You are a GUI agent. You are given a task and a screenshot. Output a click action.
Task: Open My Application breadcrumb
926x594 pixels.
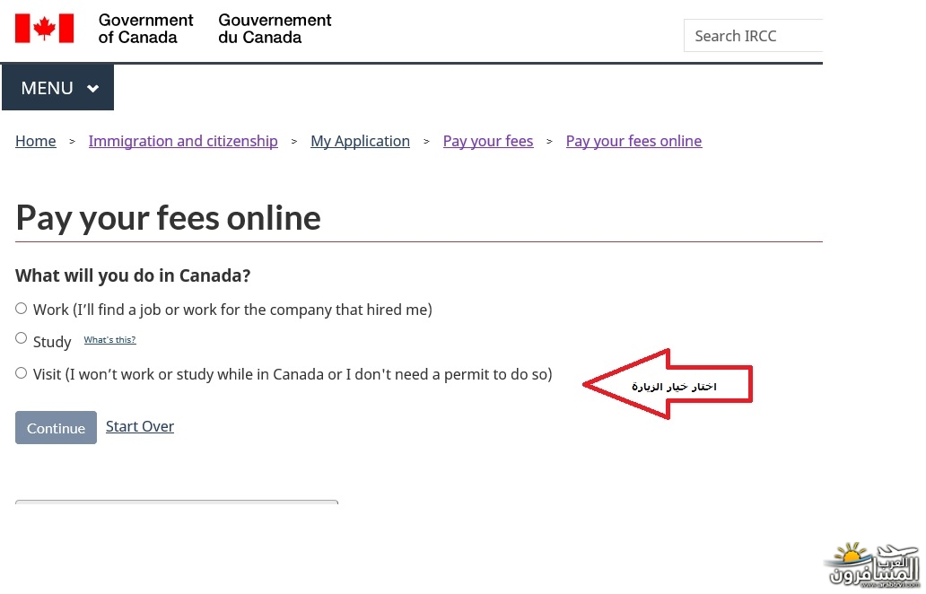pos(360,141)
